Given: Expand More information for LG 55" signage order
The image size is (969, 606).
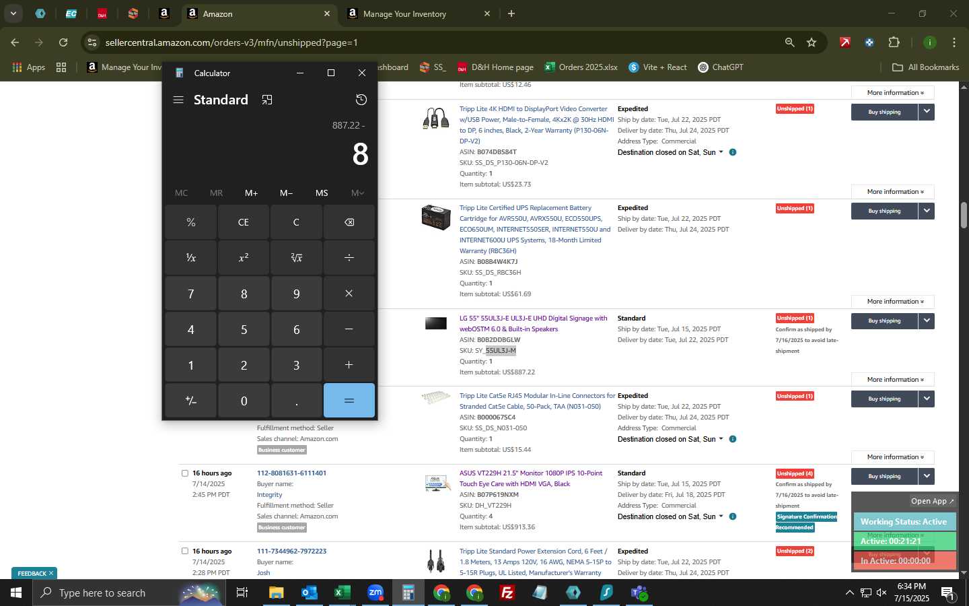Looking at the screenshot, I should pos(892,380).
